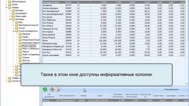Viewport: 189px width, 106px height.
Task: Expand the Бар folder node
Action: 13,22
